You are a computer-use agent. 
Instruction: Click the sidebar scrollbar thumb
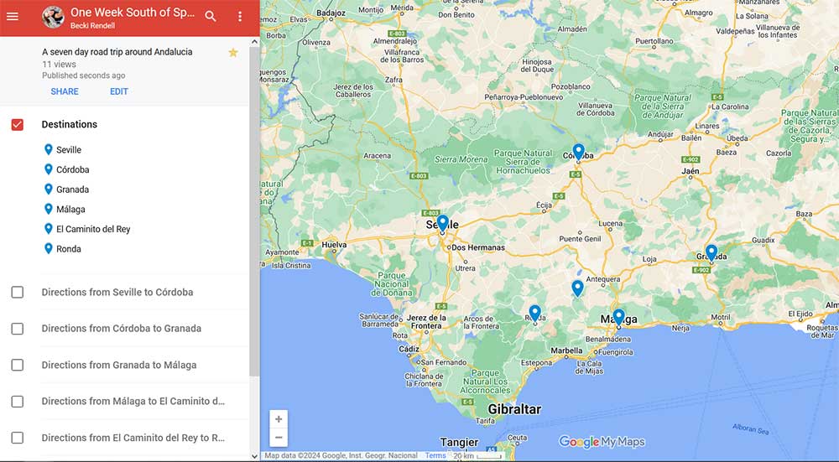[x=254, y=211]
